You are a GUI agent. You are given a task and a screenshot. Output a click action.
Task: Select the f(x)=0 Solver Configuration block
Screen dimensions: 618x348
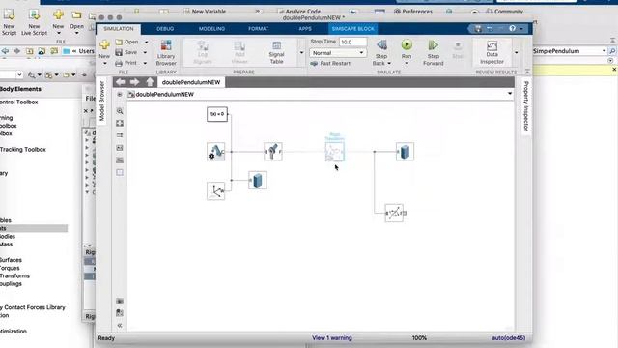pyautogui.click(x=217, y=114)
